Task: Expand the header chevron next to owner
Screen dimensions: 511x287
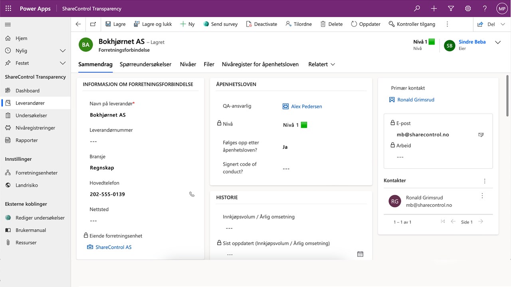Action: [498, 43]
